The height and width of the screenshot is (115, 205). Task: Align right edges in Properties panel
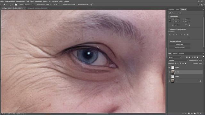pos(176,35)
